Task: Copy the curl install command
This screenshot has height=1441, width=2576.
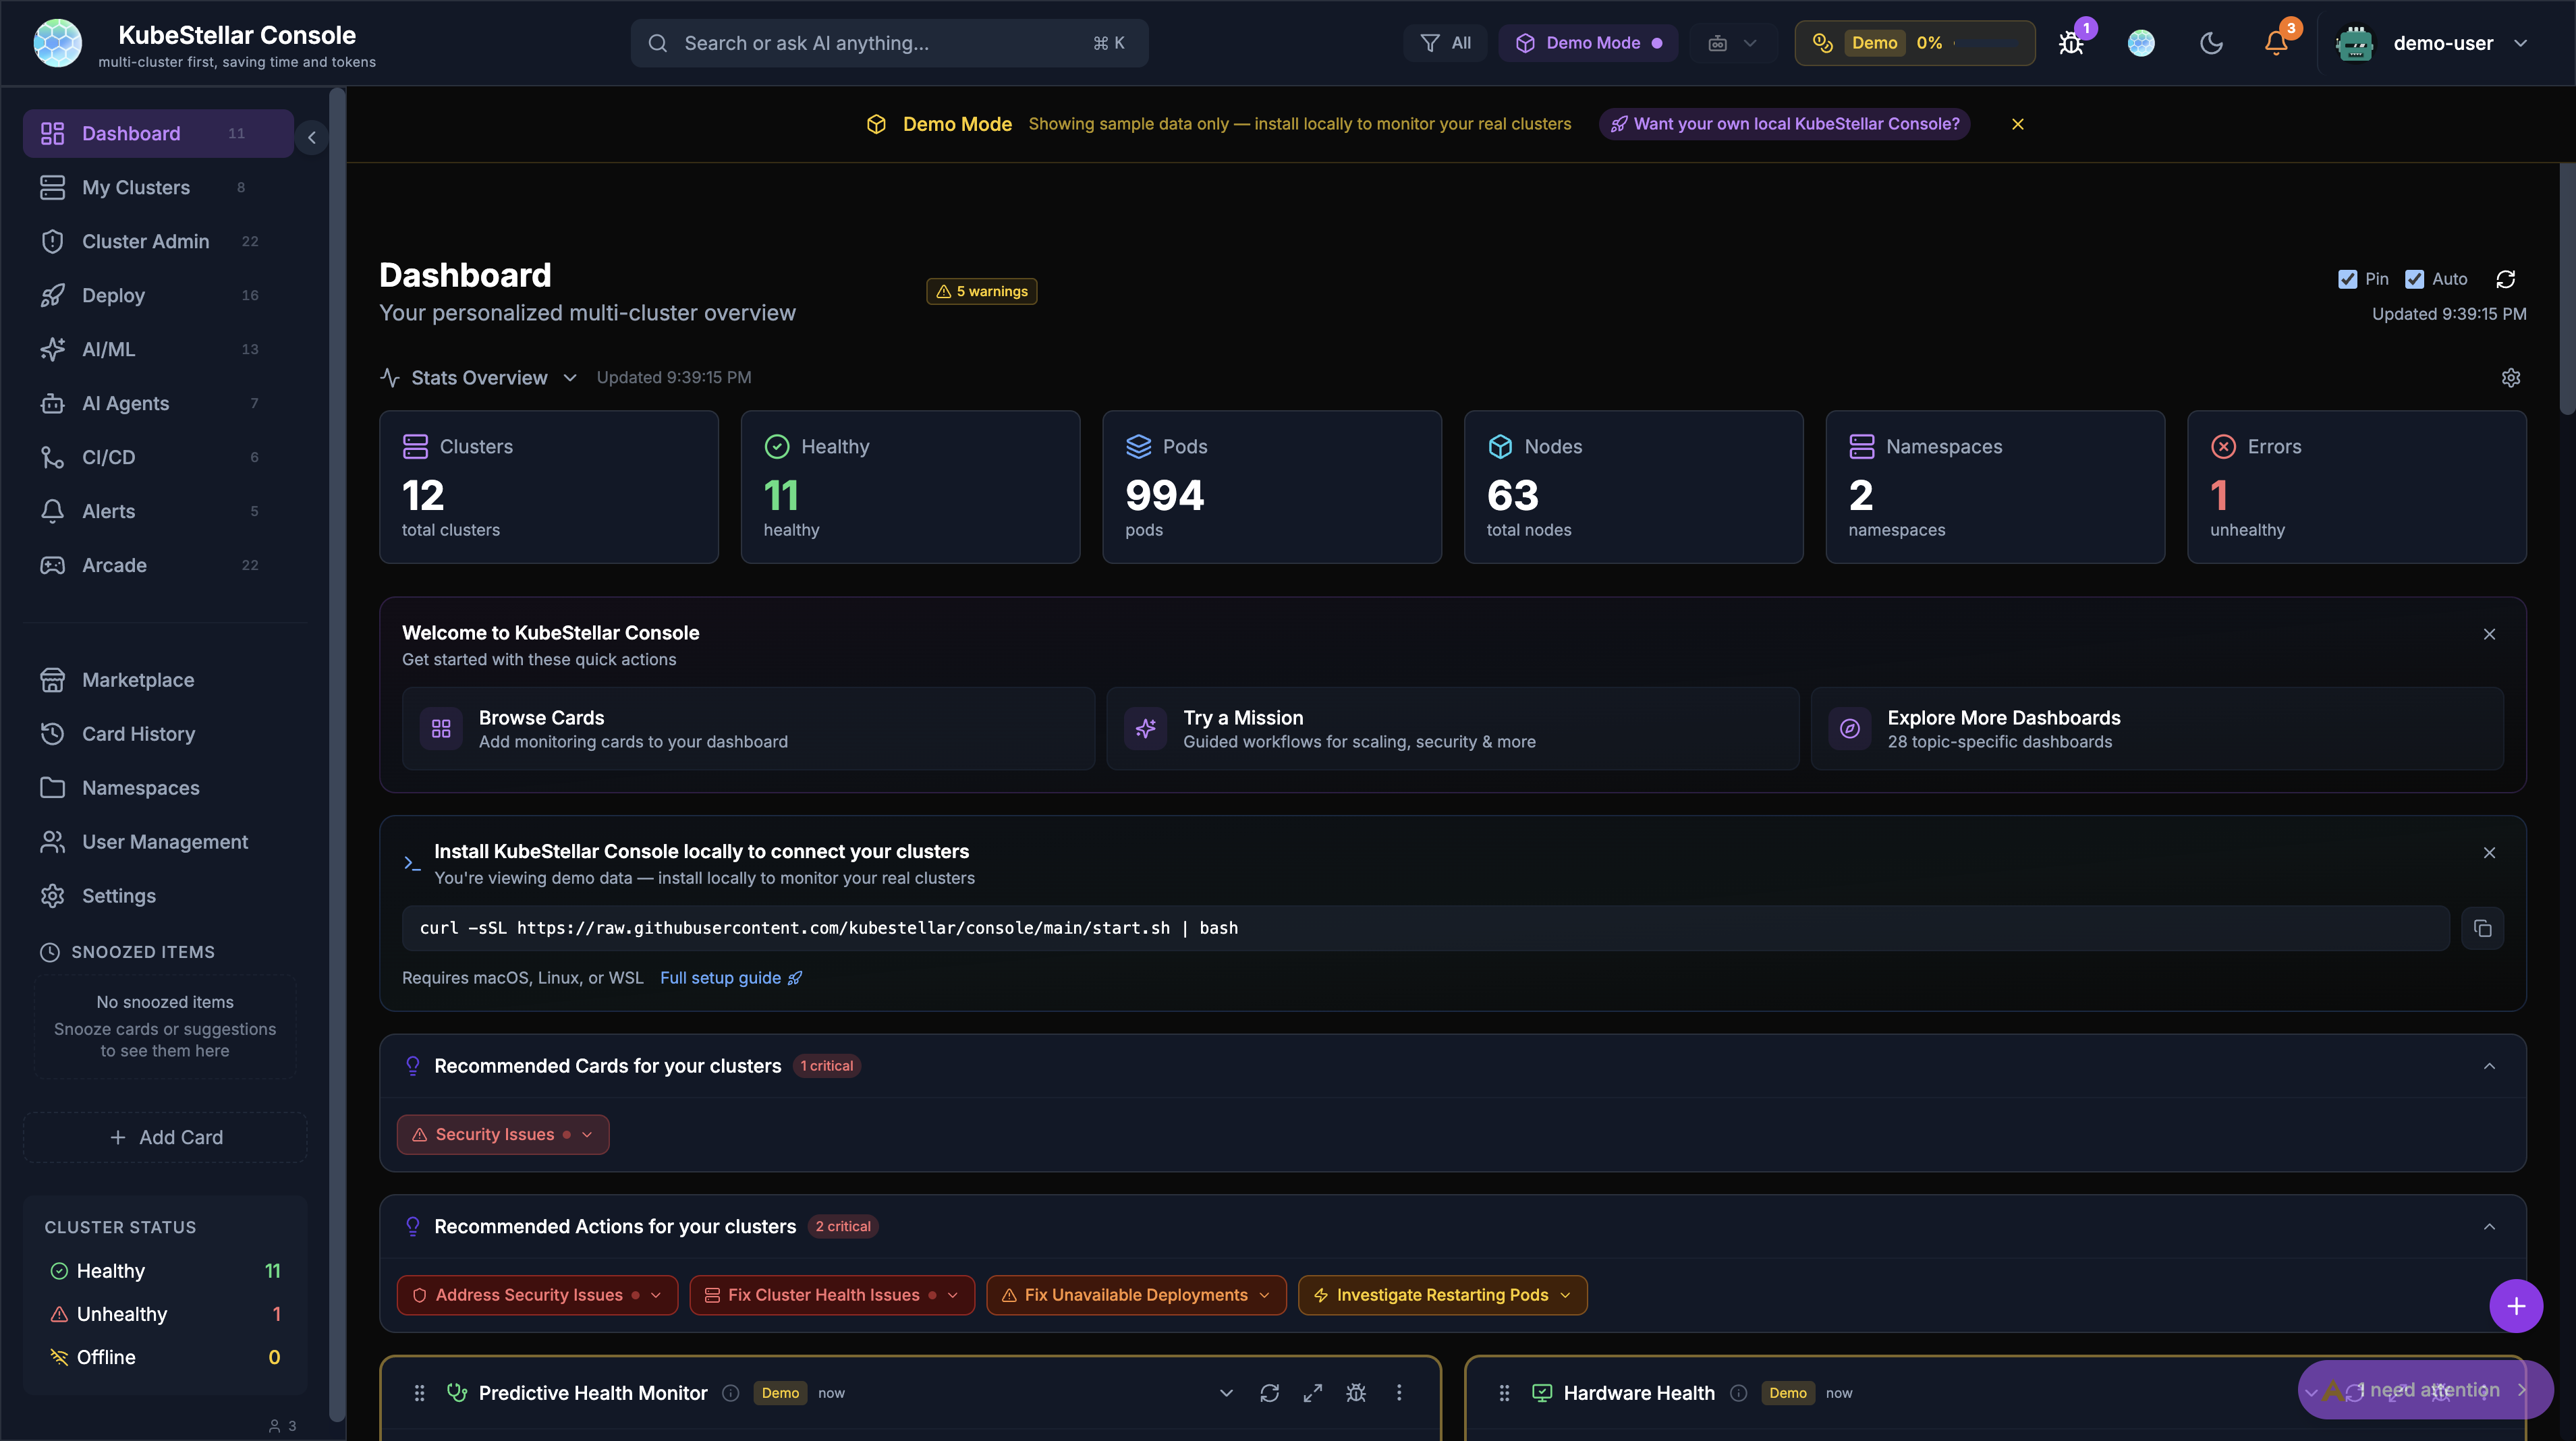Action: (2482, 929)
